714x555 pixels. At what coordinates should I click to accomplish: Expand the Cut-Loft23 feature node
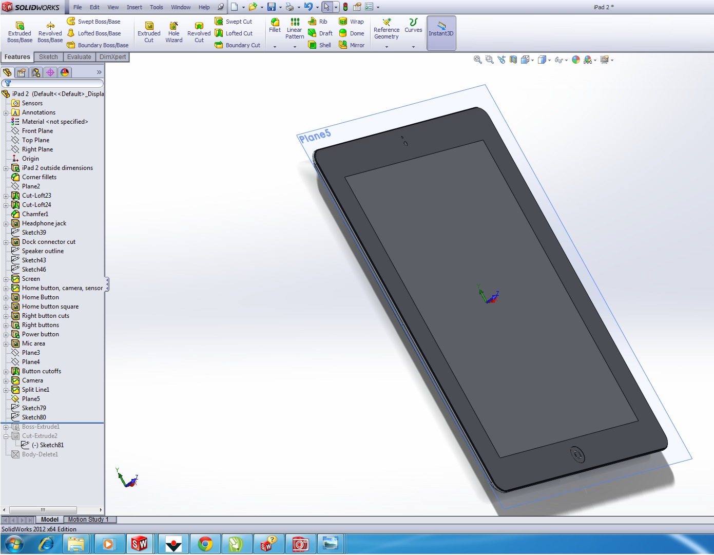6,196
